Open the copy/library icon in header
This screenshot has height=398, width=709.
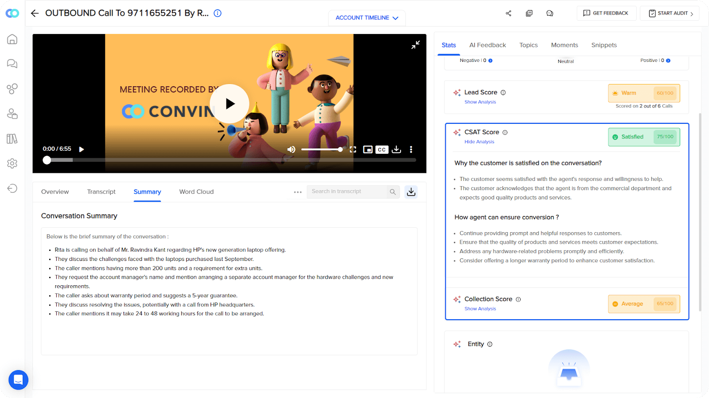[x=529, y=13]
